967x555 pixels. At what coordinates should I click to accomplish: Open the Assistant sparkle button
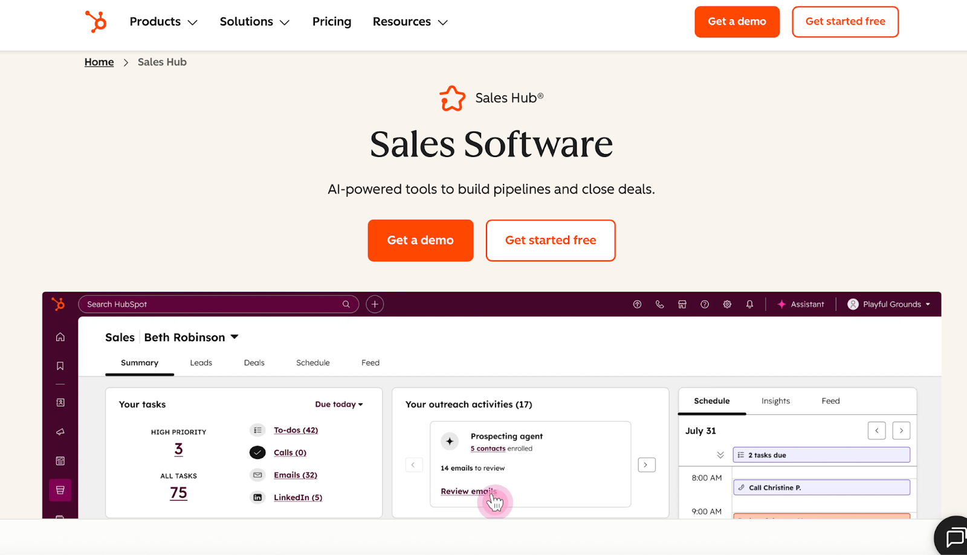click(800, 304)
